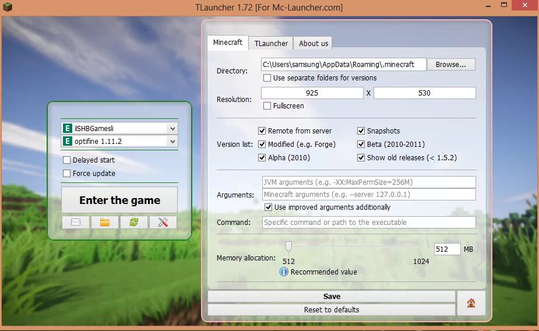Screen dimensions: 539x331
Task: Click the E icon beside optifine 1.11.2
Action: (x=68, y=141)
